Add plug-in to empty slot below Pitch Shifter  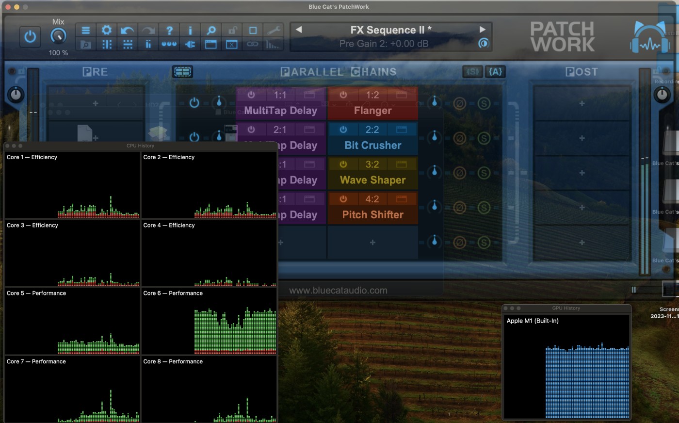coord(372,242)
